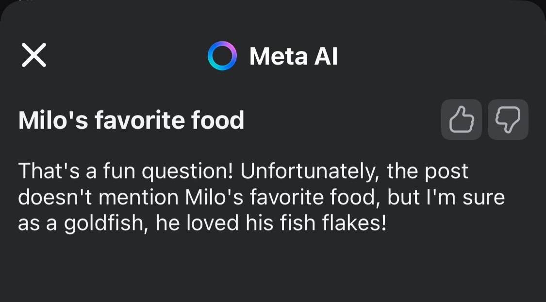The height and width of the screenshot is (302, 546).
Task: Tap the "Meta AI" header title
Action: click(293, 56)
